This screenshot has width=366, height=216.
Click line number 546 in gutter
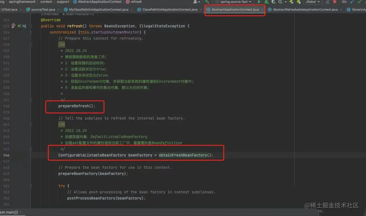point(6,155)
